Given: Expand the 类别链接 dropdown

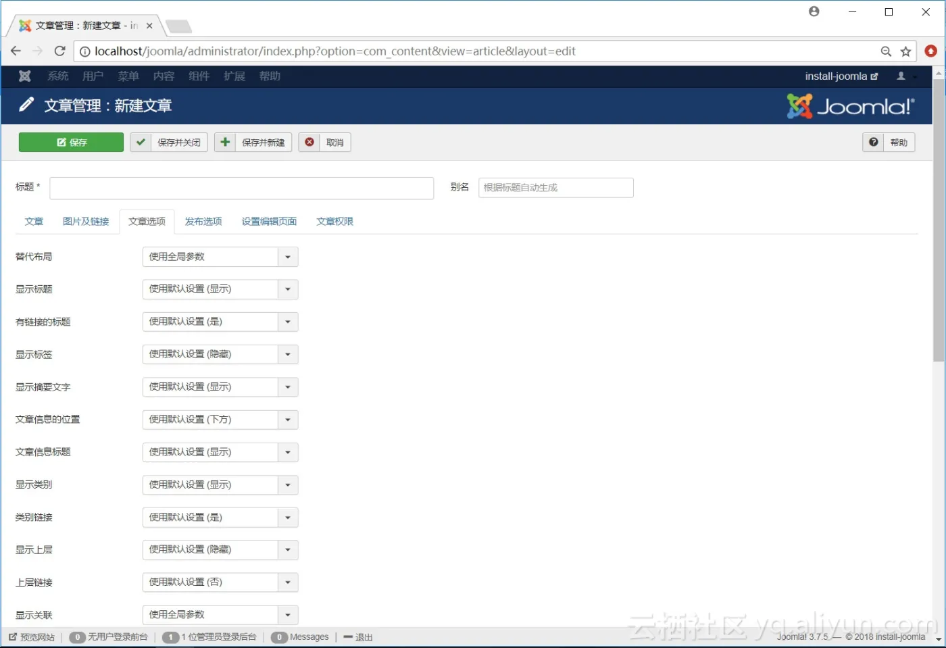Looking at the screenshot, I should click(220, 518).
